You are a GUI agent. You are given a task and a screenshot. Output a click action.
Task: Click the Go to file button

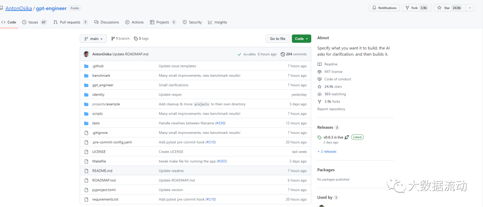tap(278, 39)
